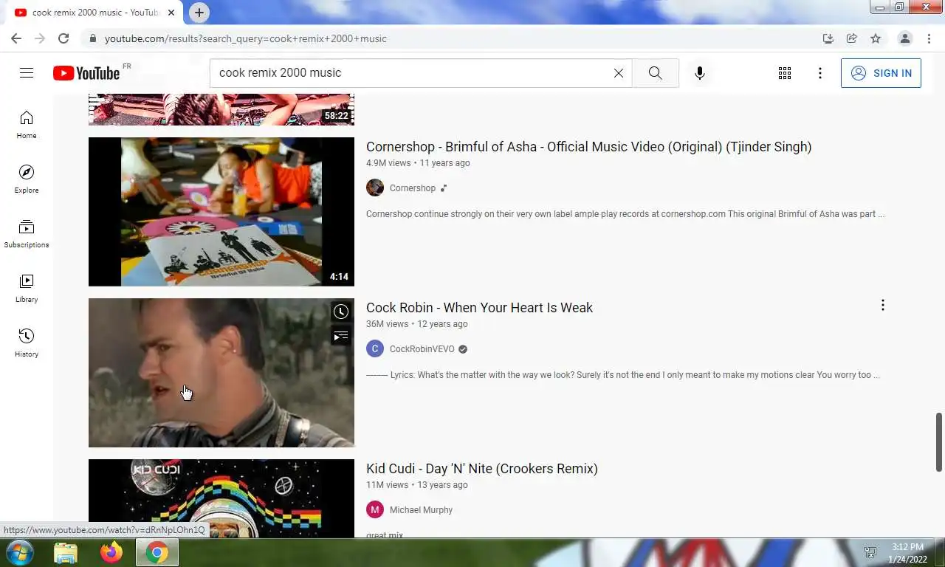Click '36M views' text
The width and height of the screenshot is (945, 567).
(x=387, y=324)
